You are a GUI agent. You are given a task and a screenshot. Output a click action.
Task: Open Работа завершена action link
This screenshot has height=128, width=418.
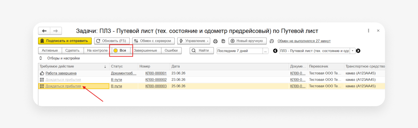pos(61,73)
